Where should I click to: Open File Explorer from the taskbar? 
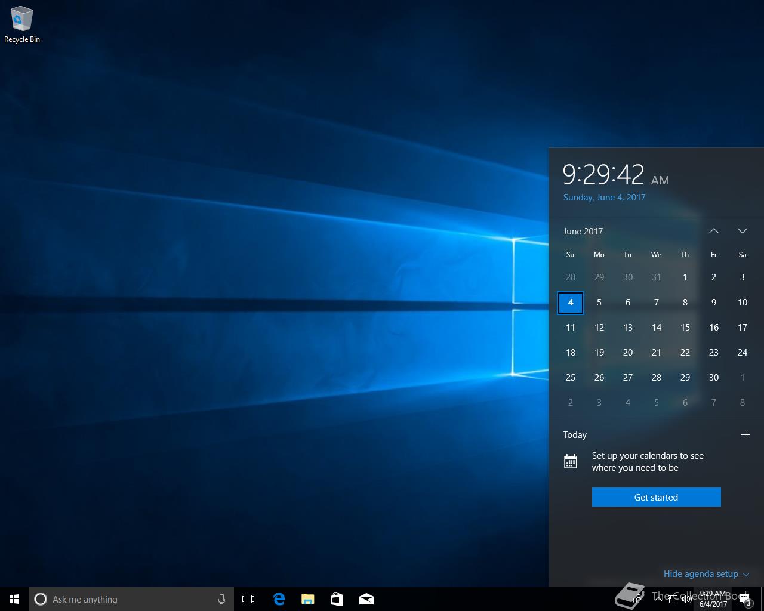click(x=307, y=599)
